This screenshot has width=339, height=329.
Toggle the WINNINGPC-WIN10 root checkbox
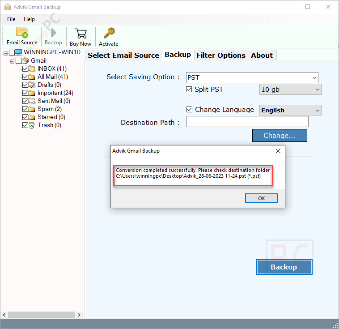[x=12, y=53]
